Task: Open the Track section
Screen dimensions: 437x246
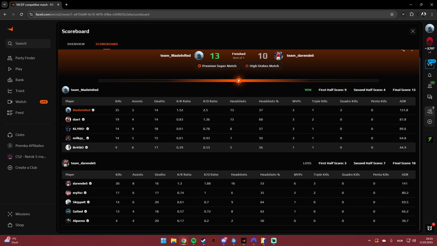Action: [20, 91]
